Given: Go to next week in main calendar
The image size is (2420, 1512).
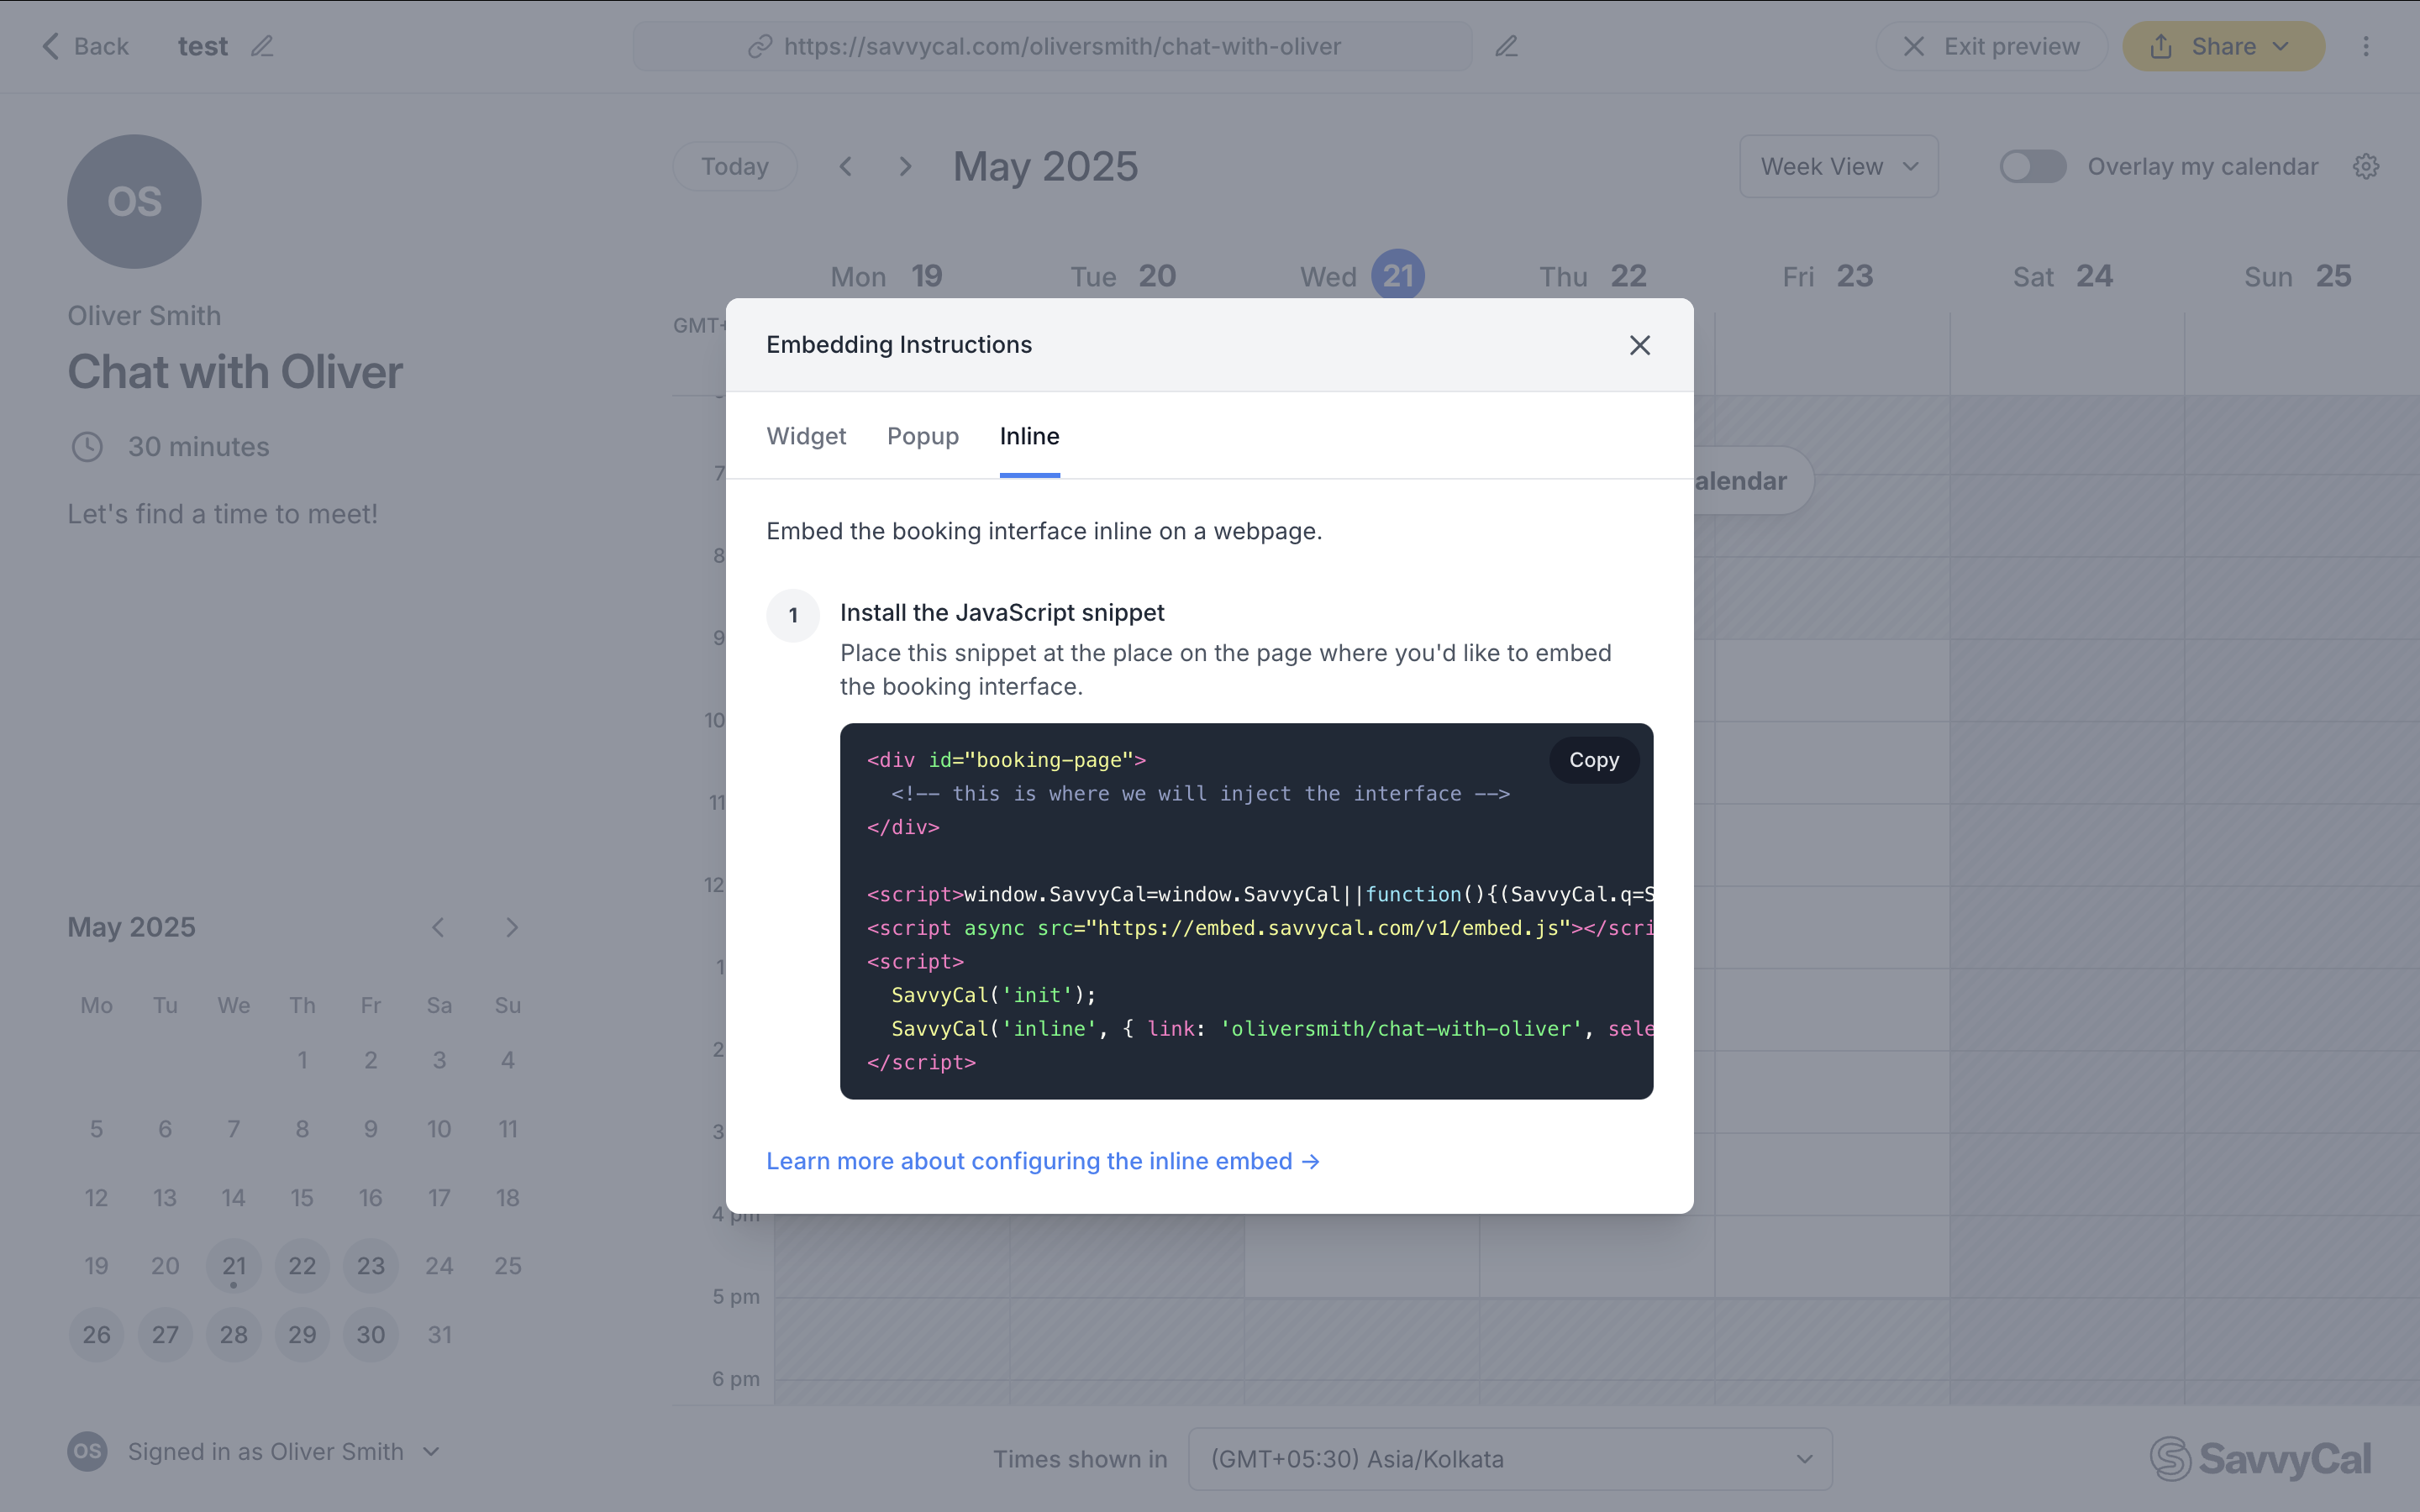Looking at the screenshot, I should click(x=905, y=166).
